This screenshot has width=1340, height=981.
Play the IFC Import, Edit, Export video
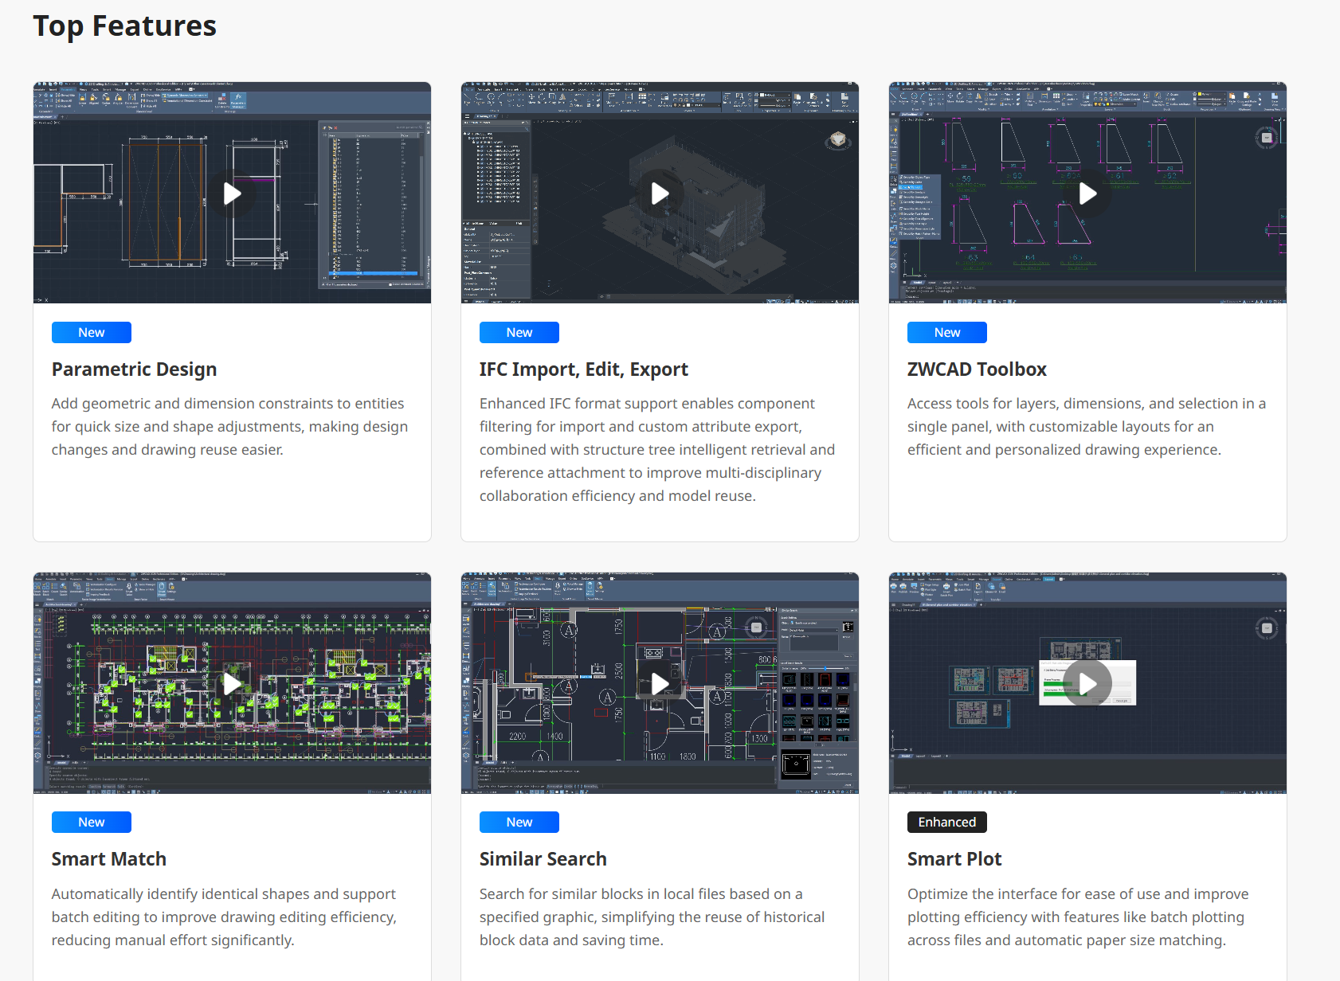click(x=660, y=193)
